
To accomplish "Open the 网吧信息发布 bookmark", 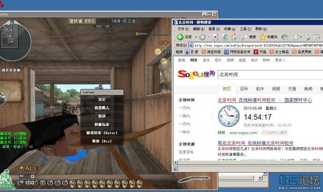I will coord(237,52).
